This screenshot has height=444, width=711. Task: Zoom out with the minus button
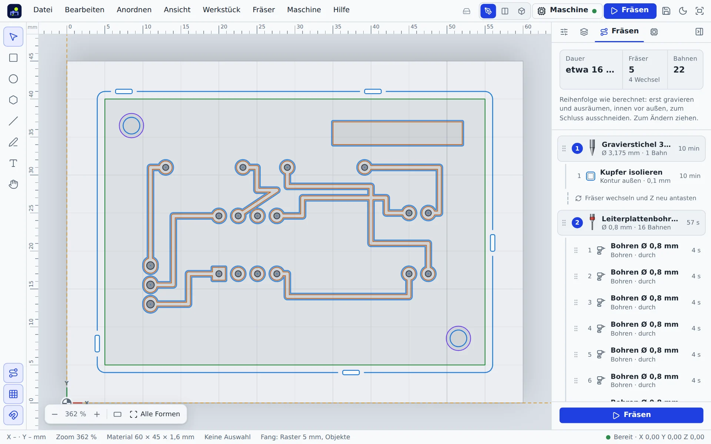coord(55,414)
